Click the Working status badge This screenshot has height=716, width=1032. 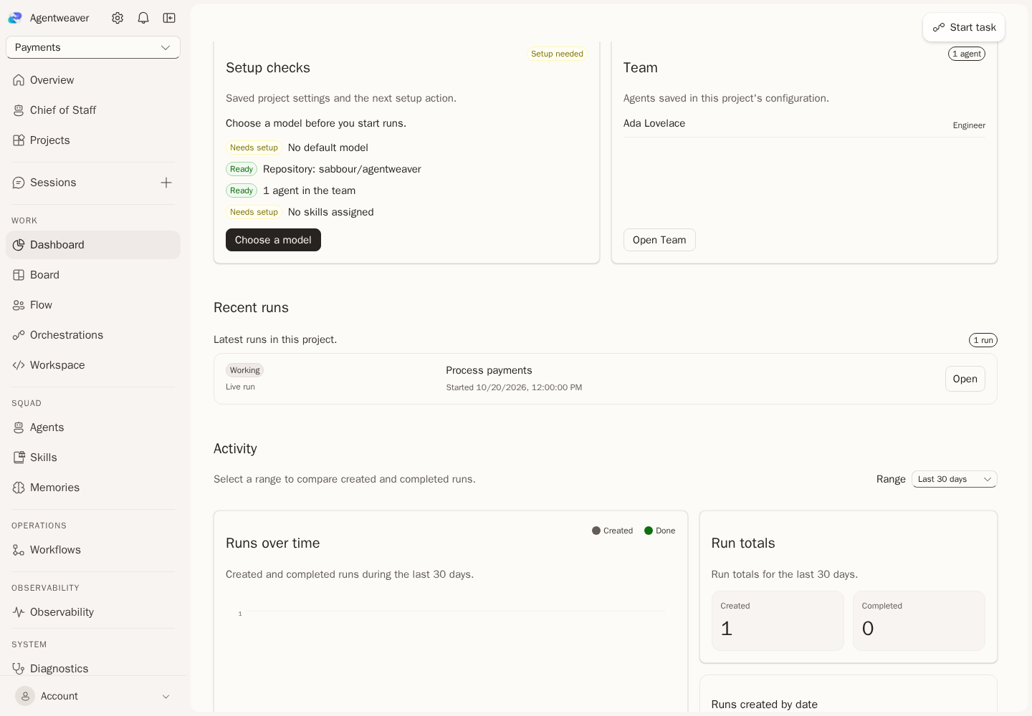244,370
